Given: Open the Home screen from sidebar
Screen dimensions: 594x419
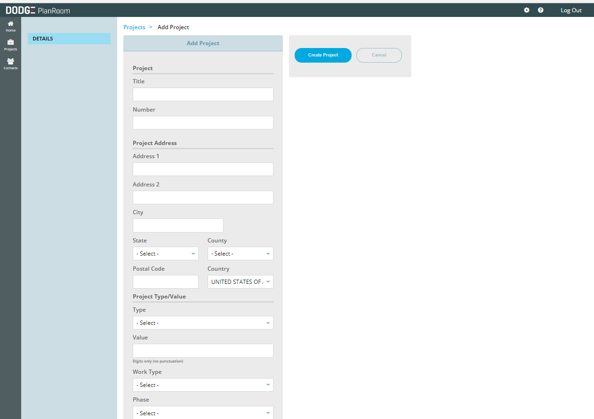Looking at the screenshot, I should coord(10,26).
